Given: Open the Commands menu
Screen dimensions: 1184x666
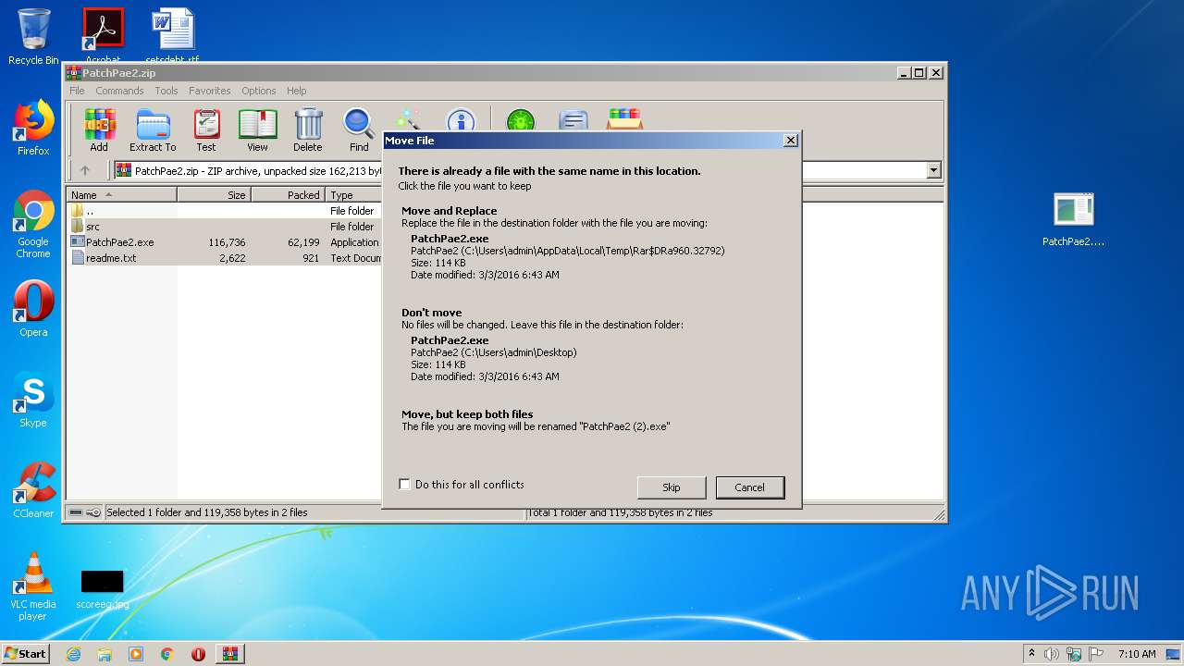Looking at the screenshot, I should pyautogui.click(x=119, y=91).
